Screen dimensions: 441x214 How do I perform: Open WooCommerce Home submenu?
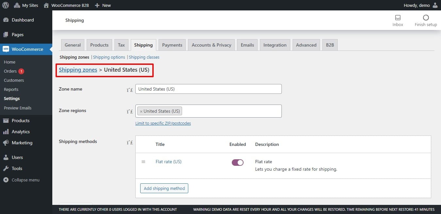click(x=9, y=62)
